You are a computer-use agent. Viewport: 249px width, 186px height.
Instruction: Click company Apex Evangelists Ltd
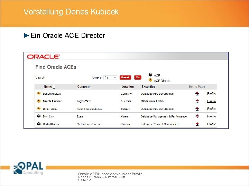pos(90,109)
